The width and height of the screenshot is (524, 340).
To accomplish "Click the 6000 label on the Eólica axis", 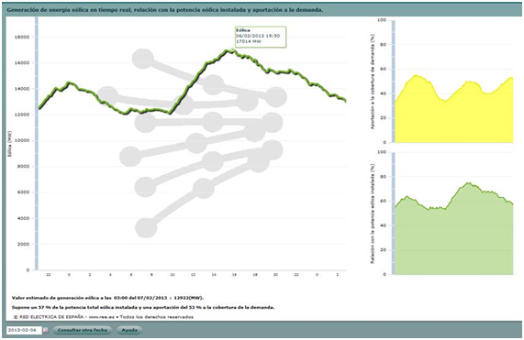I will (23, 192).
